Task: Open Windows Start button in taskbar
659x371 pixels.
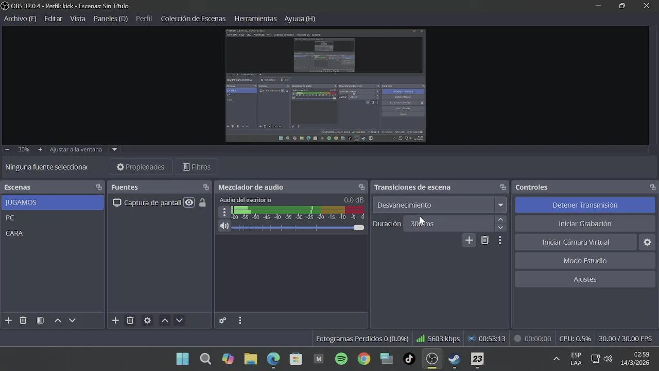Action: coord(182,359)
